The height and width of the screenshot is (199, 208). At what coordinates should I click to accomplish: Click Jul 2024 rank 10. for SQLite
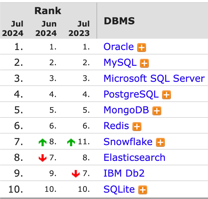(x=16, y=189)
